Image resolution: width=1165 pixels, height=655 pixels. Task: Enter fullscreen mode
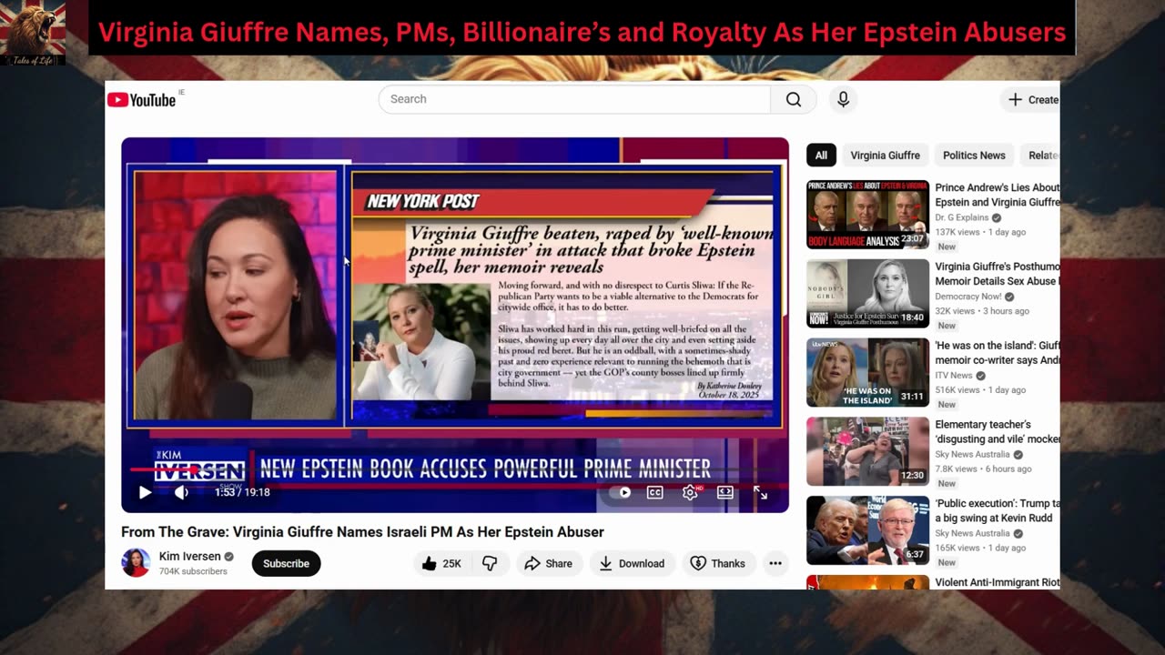pyautogui.click(x=761, y=492)
